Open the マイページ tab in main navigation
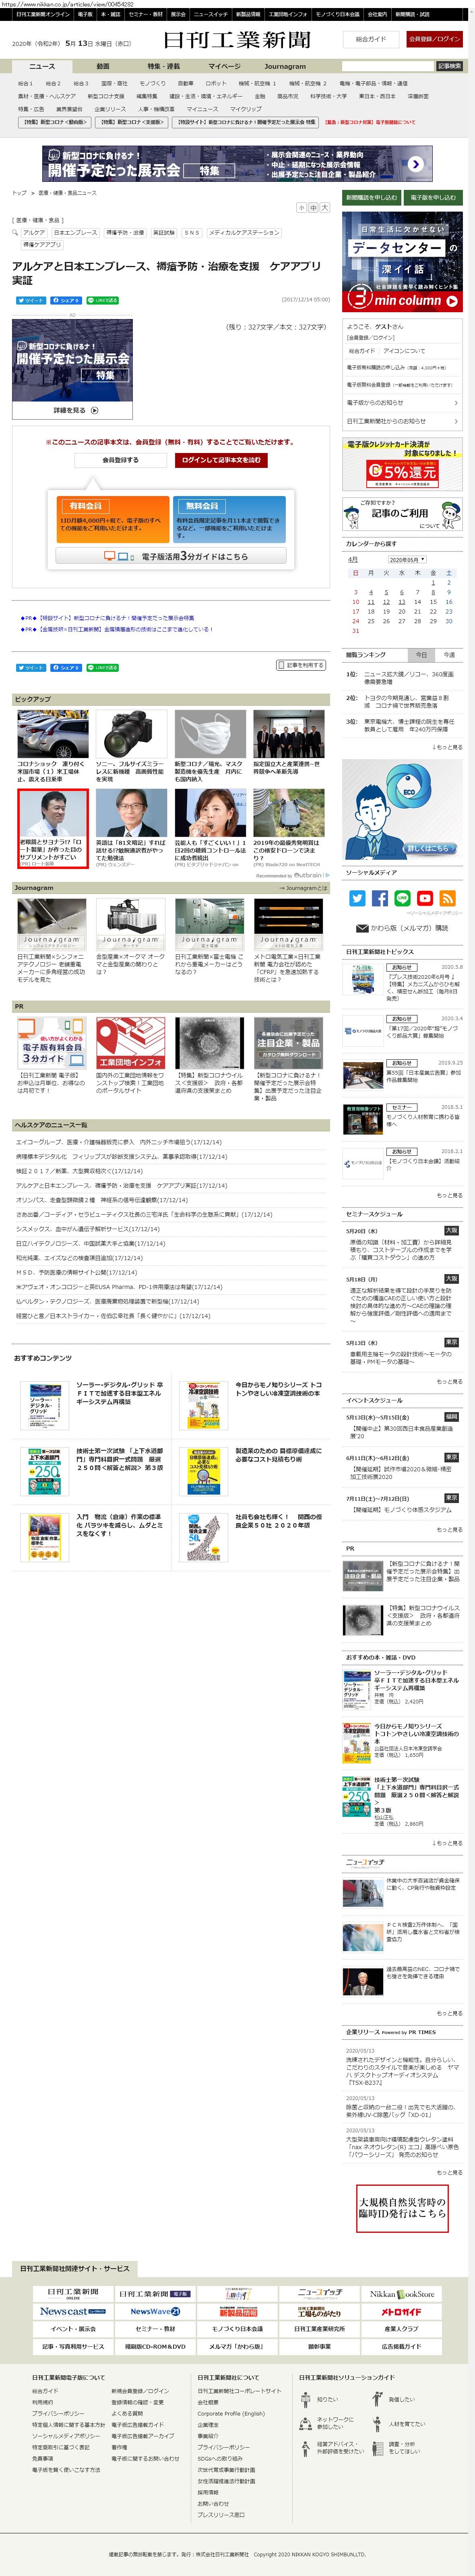475x2576 pixels. click(224, 66)
